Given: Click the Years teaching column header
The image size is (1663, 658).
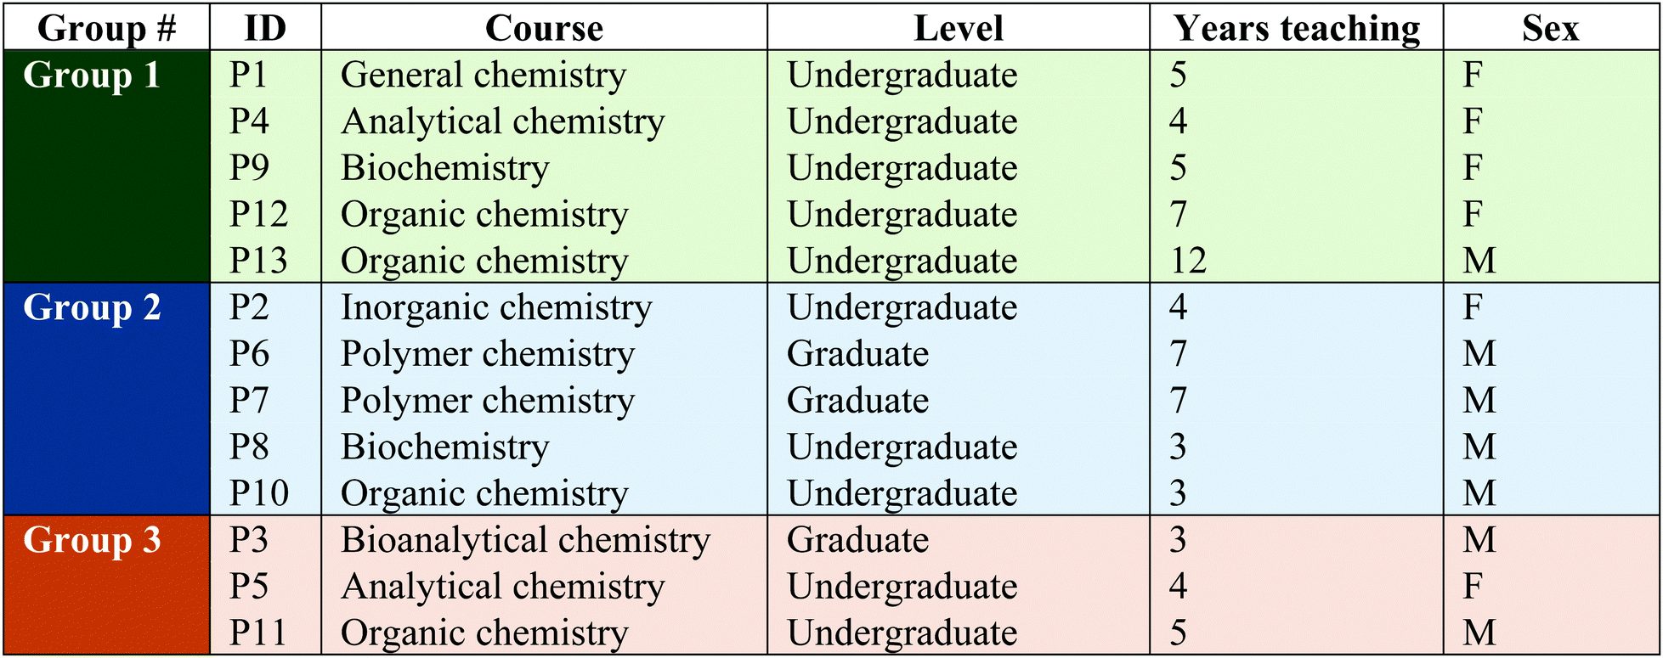Looking at the screenshot, I should [x=1297, y=27].
